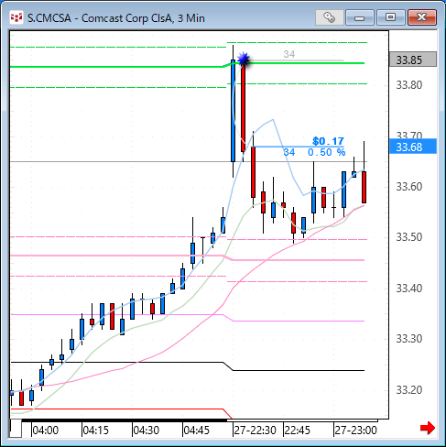This screenshot has height=447, width=446.
Task: Click the 33.20 price axis label
Action: pyautogui.click(x=409, y=389)
